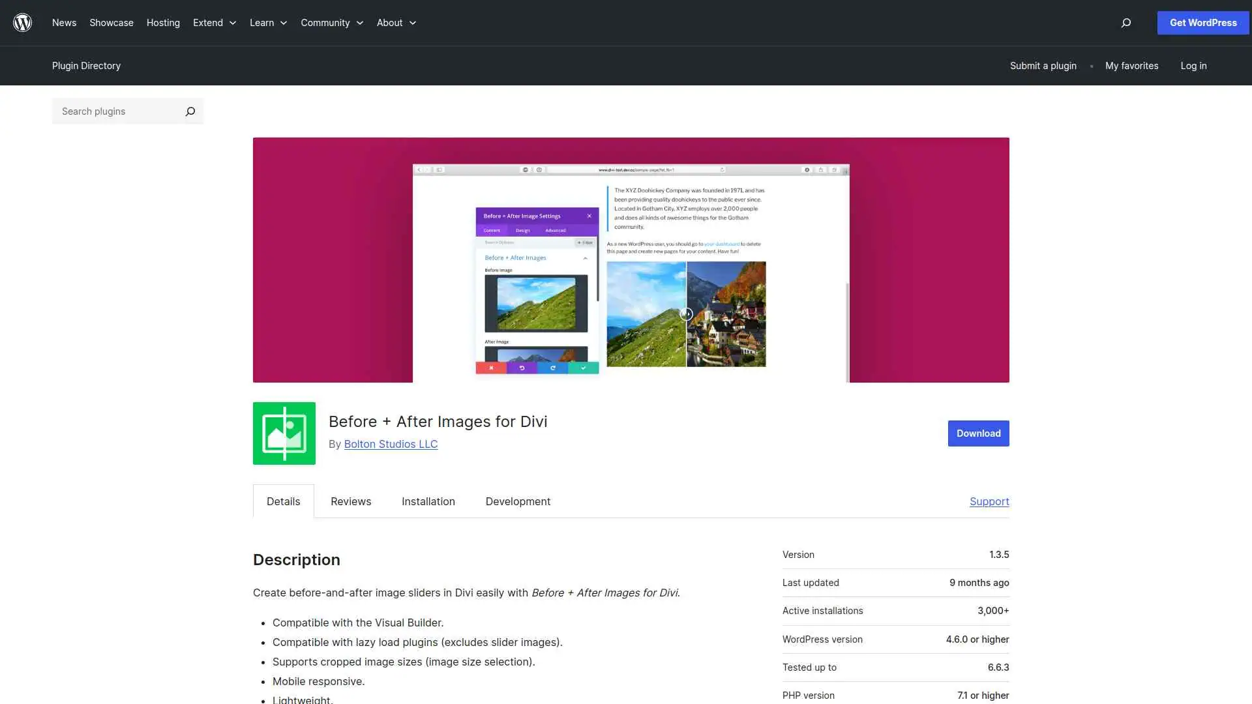Click the Download button
This screenshot has height=704, width=1252.
[977, 433]
